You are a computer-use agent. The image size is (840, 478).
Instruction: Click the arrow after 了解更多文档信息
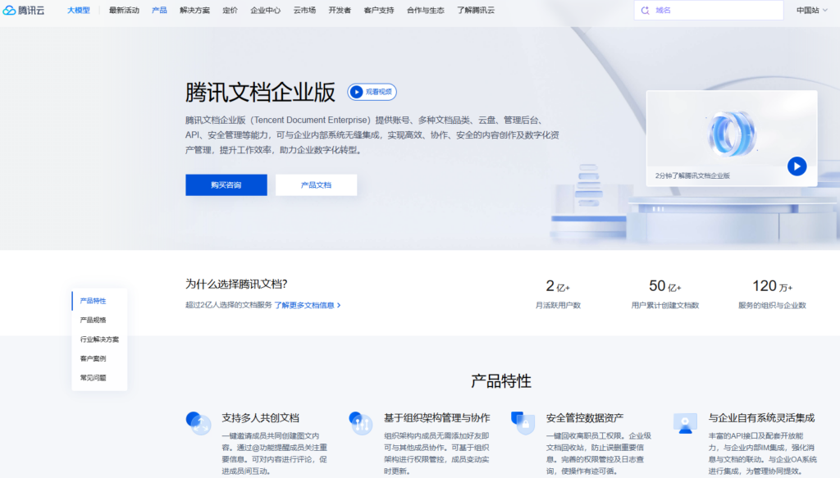coord(339,305)
